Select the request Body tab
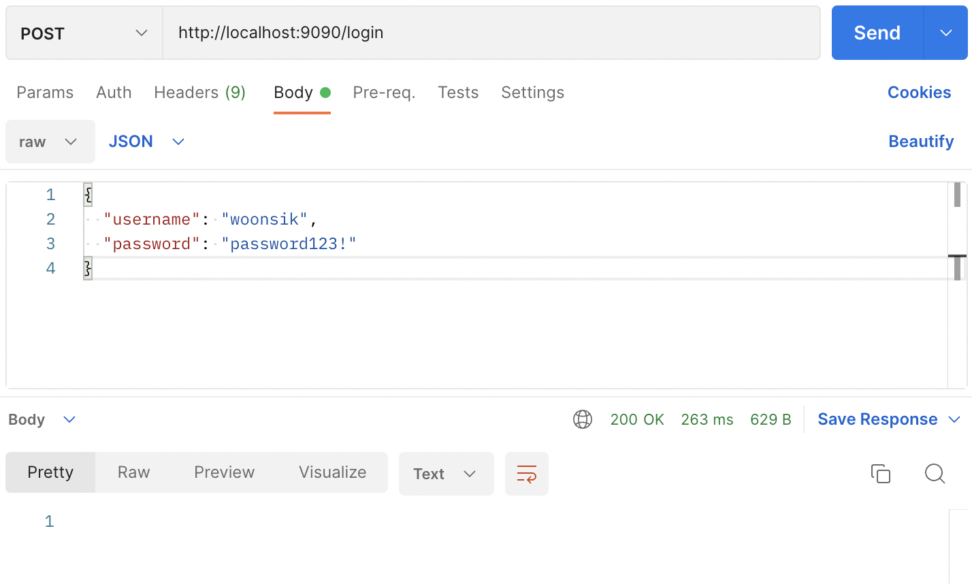This screenshot has height=584, width=972. click(302, 93)
